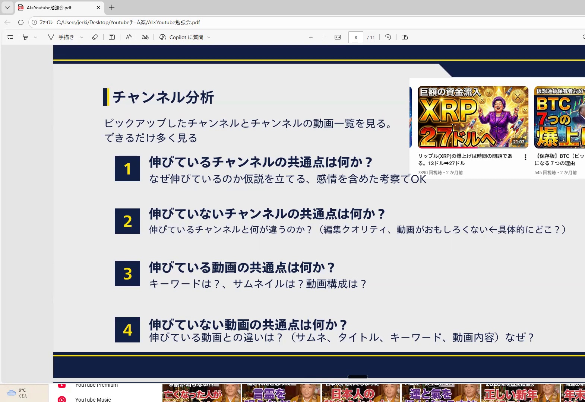Select the eraser tool

coord(95,37)
